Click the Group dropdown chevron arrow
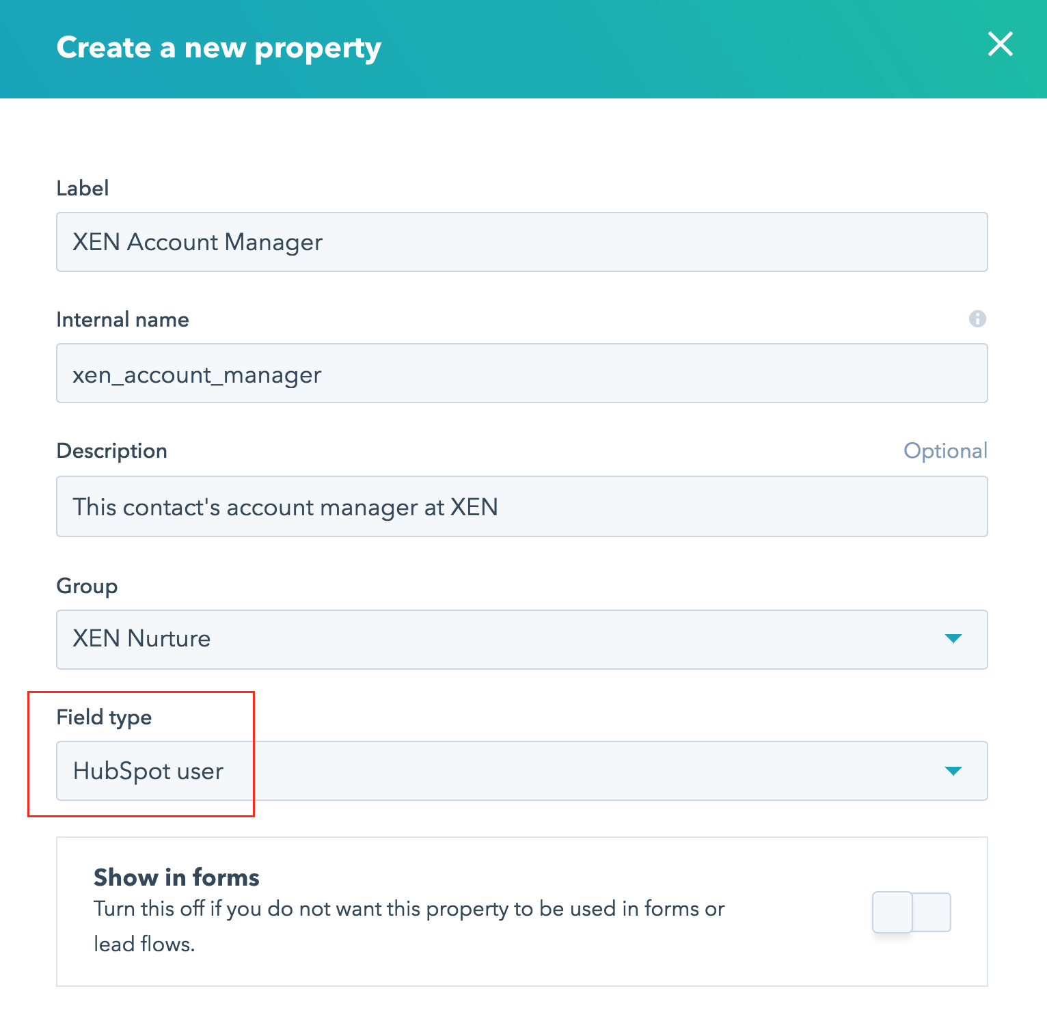 (954, 640)
